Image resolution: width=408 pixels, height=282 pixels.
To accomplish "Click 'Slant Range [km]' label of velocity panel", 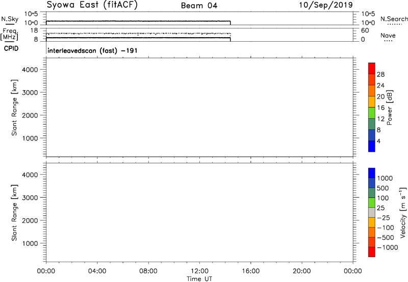I will (14, 213).
